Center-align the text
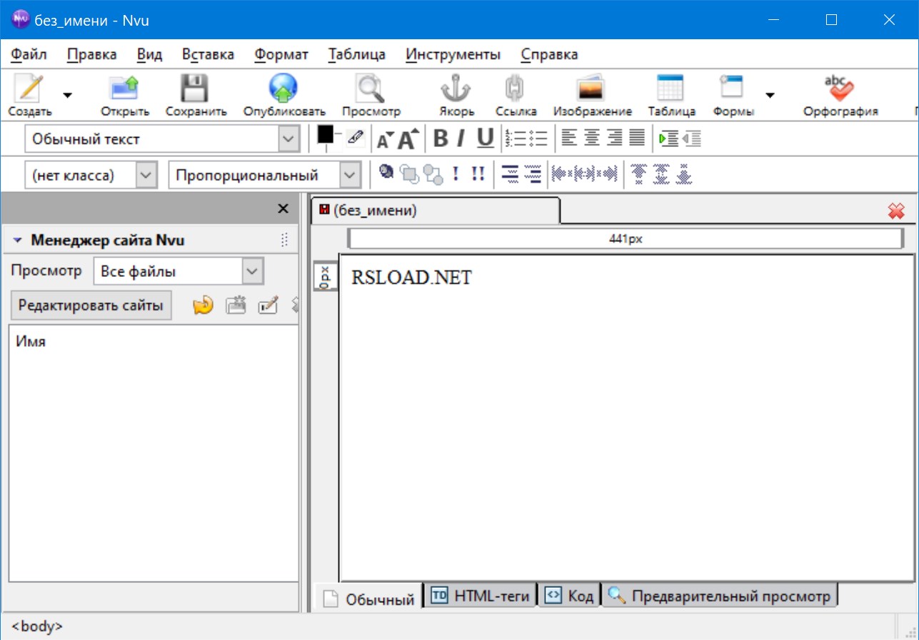This screenshot has height=640, width=919. (592, 138)
